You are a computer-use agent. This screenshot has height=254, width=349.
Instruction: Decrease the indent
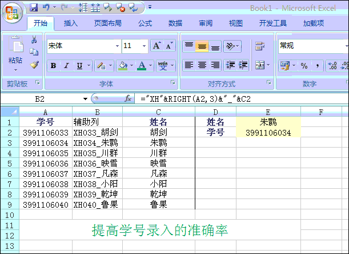click(x=230, y=65)
